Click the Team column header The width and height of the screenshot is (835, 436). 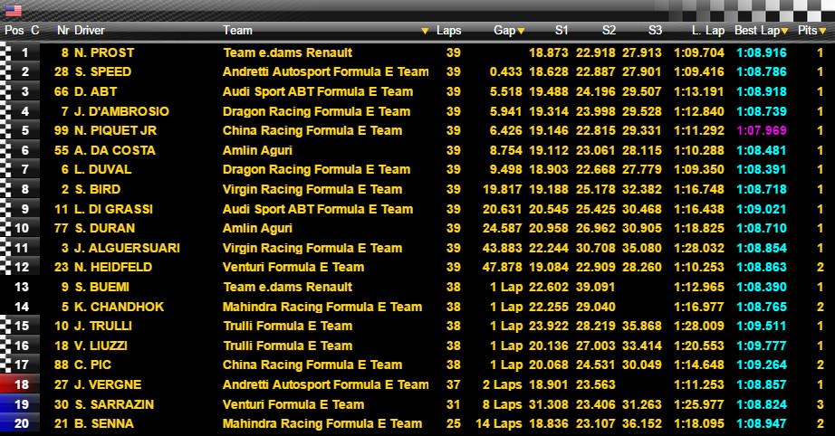click(x=237, y=31)
